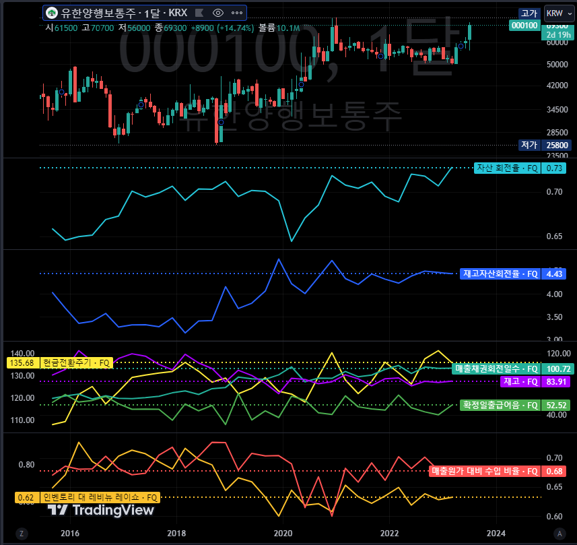
Task: Click the 종 69300 close value
Action: [170, 28]
